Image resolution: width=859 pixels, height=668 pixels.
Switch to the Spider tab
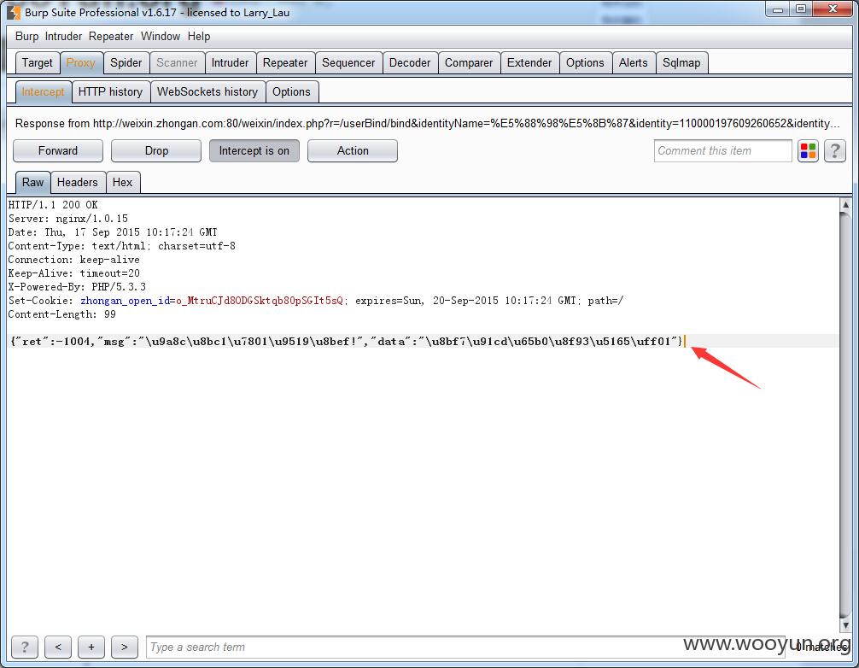pyautogui.click(x=126, y=62)
